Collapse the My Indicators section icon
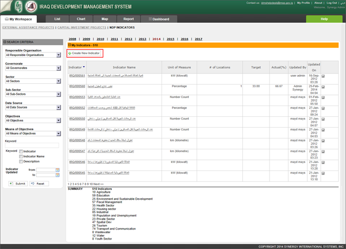This screenshot has width=346, height=249. tap(69, 45)
